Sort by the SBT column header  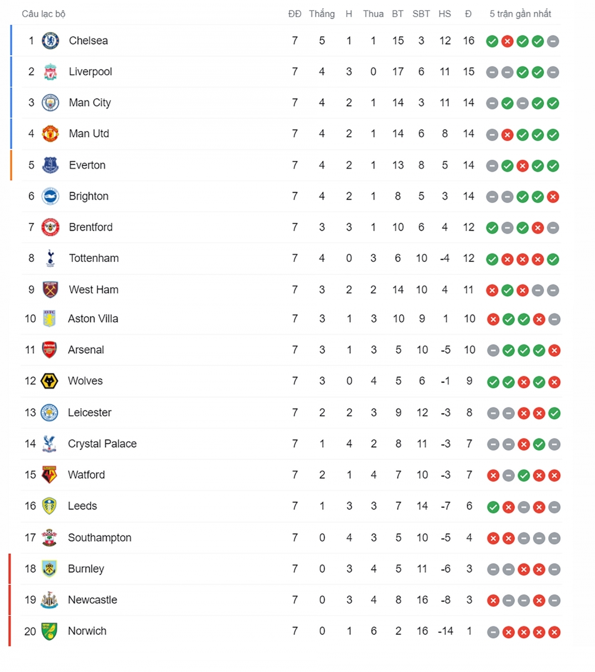pos(421,14)
